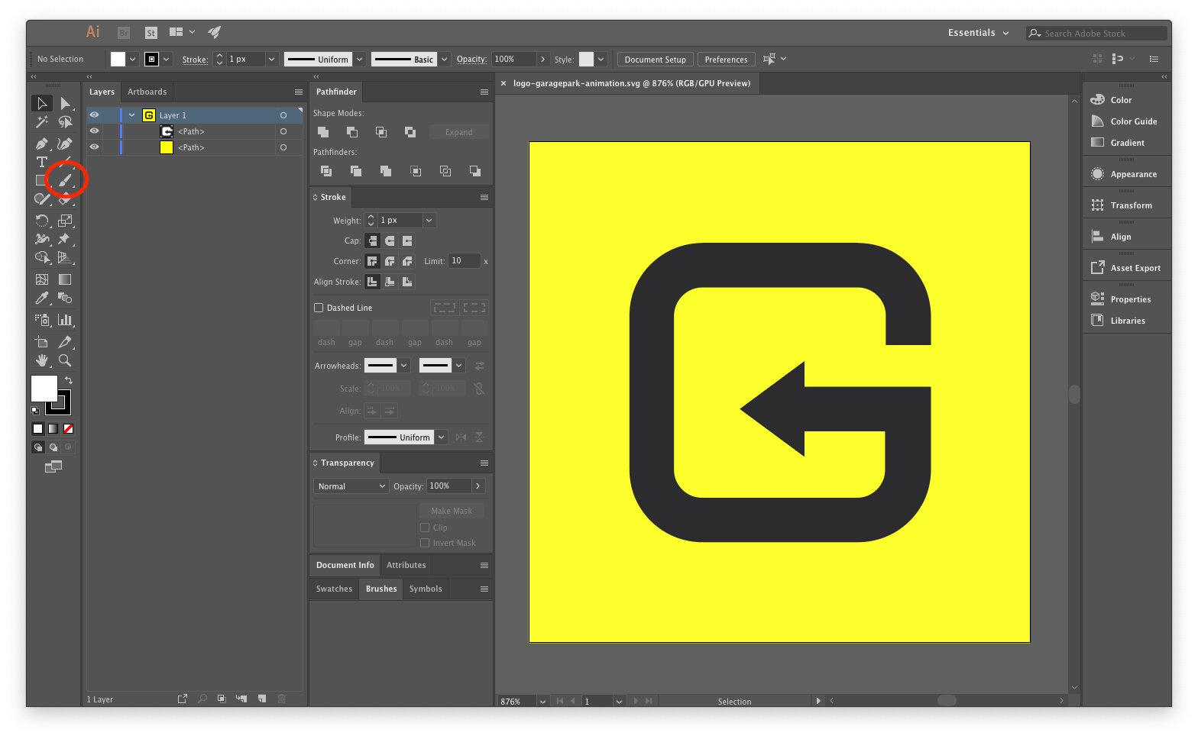The image size is (1198, 739).
Task: Switch to the Attributes tab
Action: 406,565
